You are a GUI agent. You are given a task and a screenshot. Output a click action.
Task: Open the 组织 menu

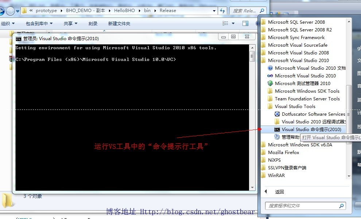point(8,23)
